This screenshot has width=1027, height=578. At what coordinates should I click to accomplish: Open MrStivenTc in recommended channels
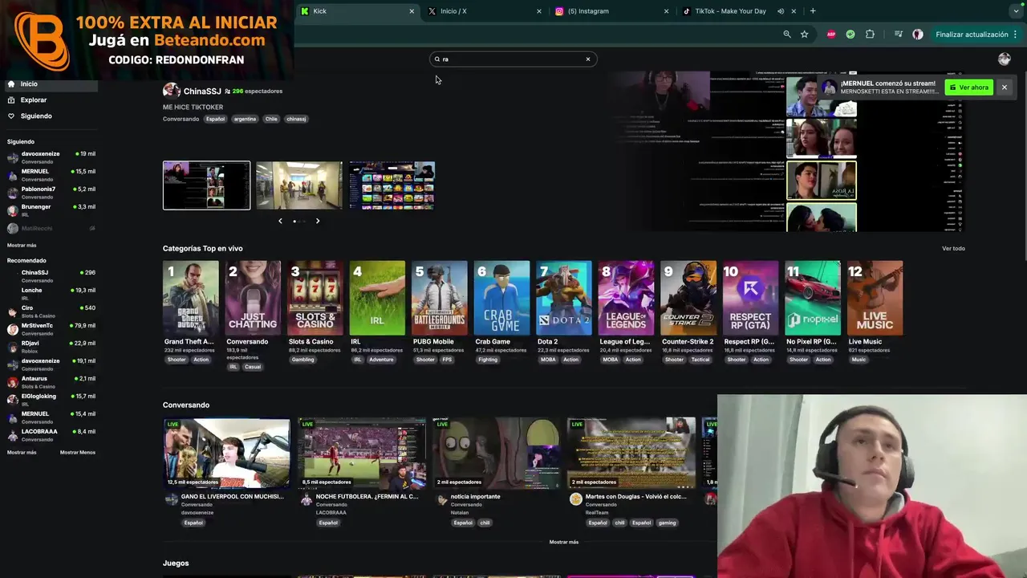point(51,329)
